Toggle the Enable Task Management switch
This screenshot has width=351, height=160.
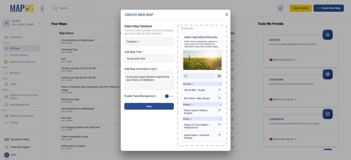[x=169, y=96]
